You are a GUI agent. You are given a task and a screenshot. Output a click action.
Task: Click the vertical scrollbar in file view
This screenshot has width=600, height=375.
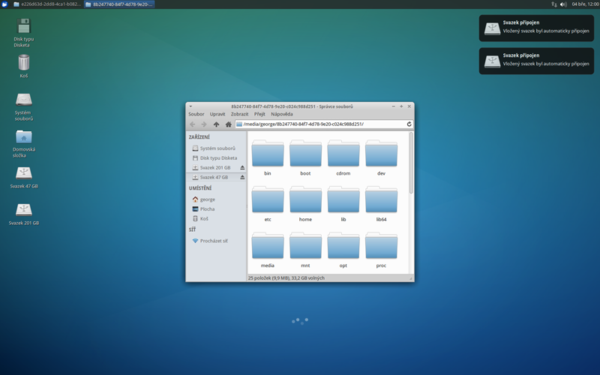coord(410,163)
